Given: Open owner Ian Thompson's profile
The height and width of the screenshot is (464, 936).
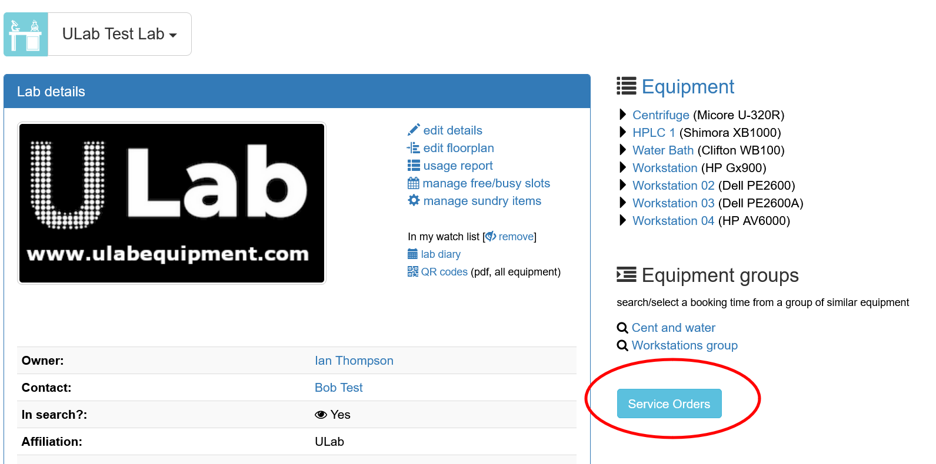Looking at the screenshot, I should pos(354,361).
